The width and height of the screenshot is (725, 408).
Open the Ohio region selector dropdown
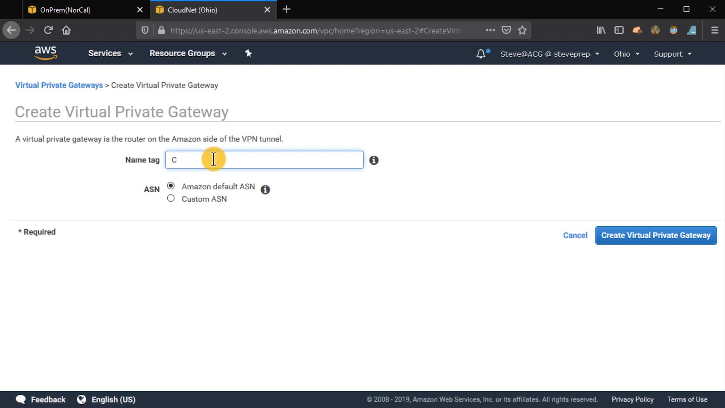(626, 54)
